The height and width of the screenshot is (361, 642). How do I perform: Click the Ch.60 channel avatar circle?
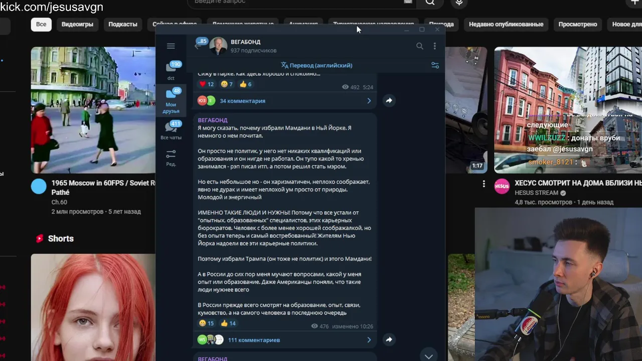[x=39, y=186]
